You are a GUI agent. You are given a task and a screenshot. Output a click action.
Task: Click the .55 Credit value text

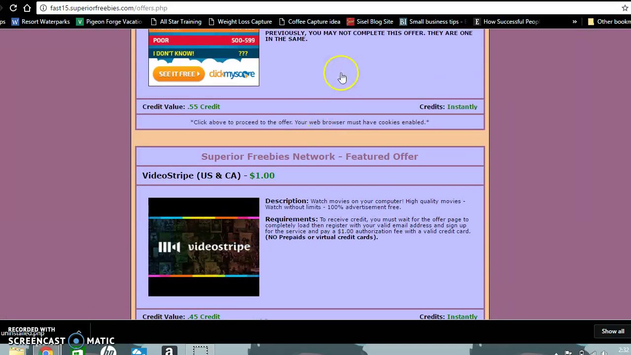tap(204, 106)
